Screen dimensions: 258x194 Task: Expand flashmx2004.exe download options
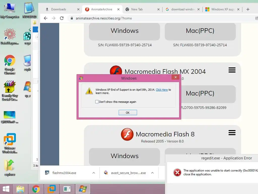click(94, 173)
